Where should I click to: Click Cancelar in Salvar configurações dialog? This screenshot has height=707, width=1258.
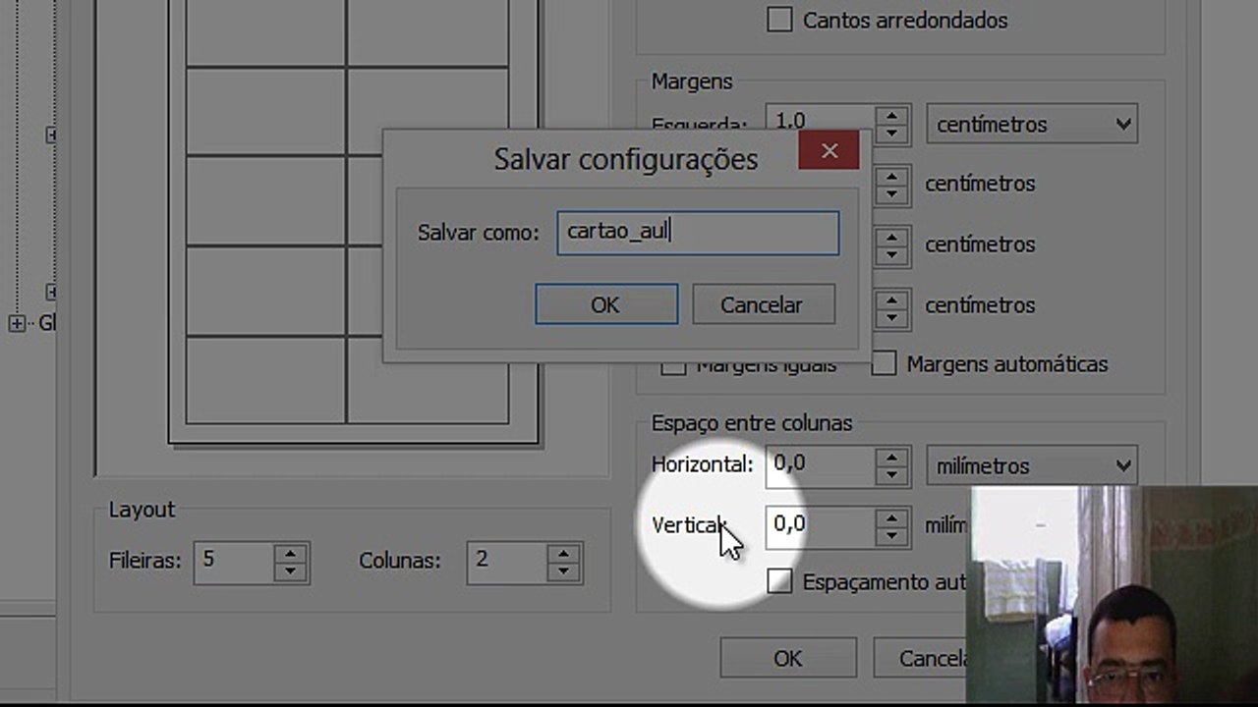click(764, 304)
